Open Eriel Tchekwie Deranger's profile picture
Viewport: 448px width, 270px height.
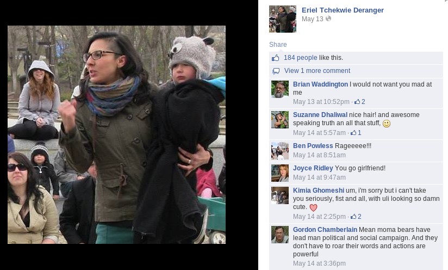pyautogui.click(x=283, y=19)
